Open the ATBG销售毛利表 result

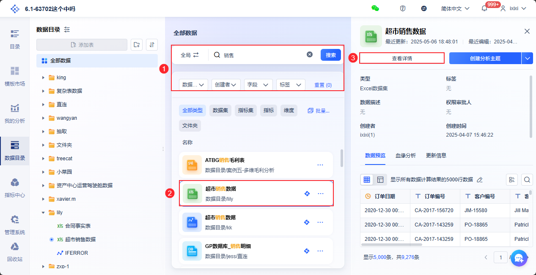point(256,165)
